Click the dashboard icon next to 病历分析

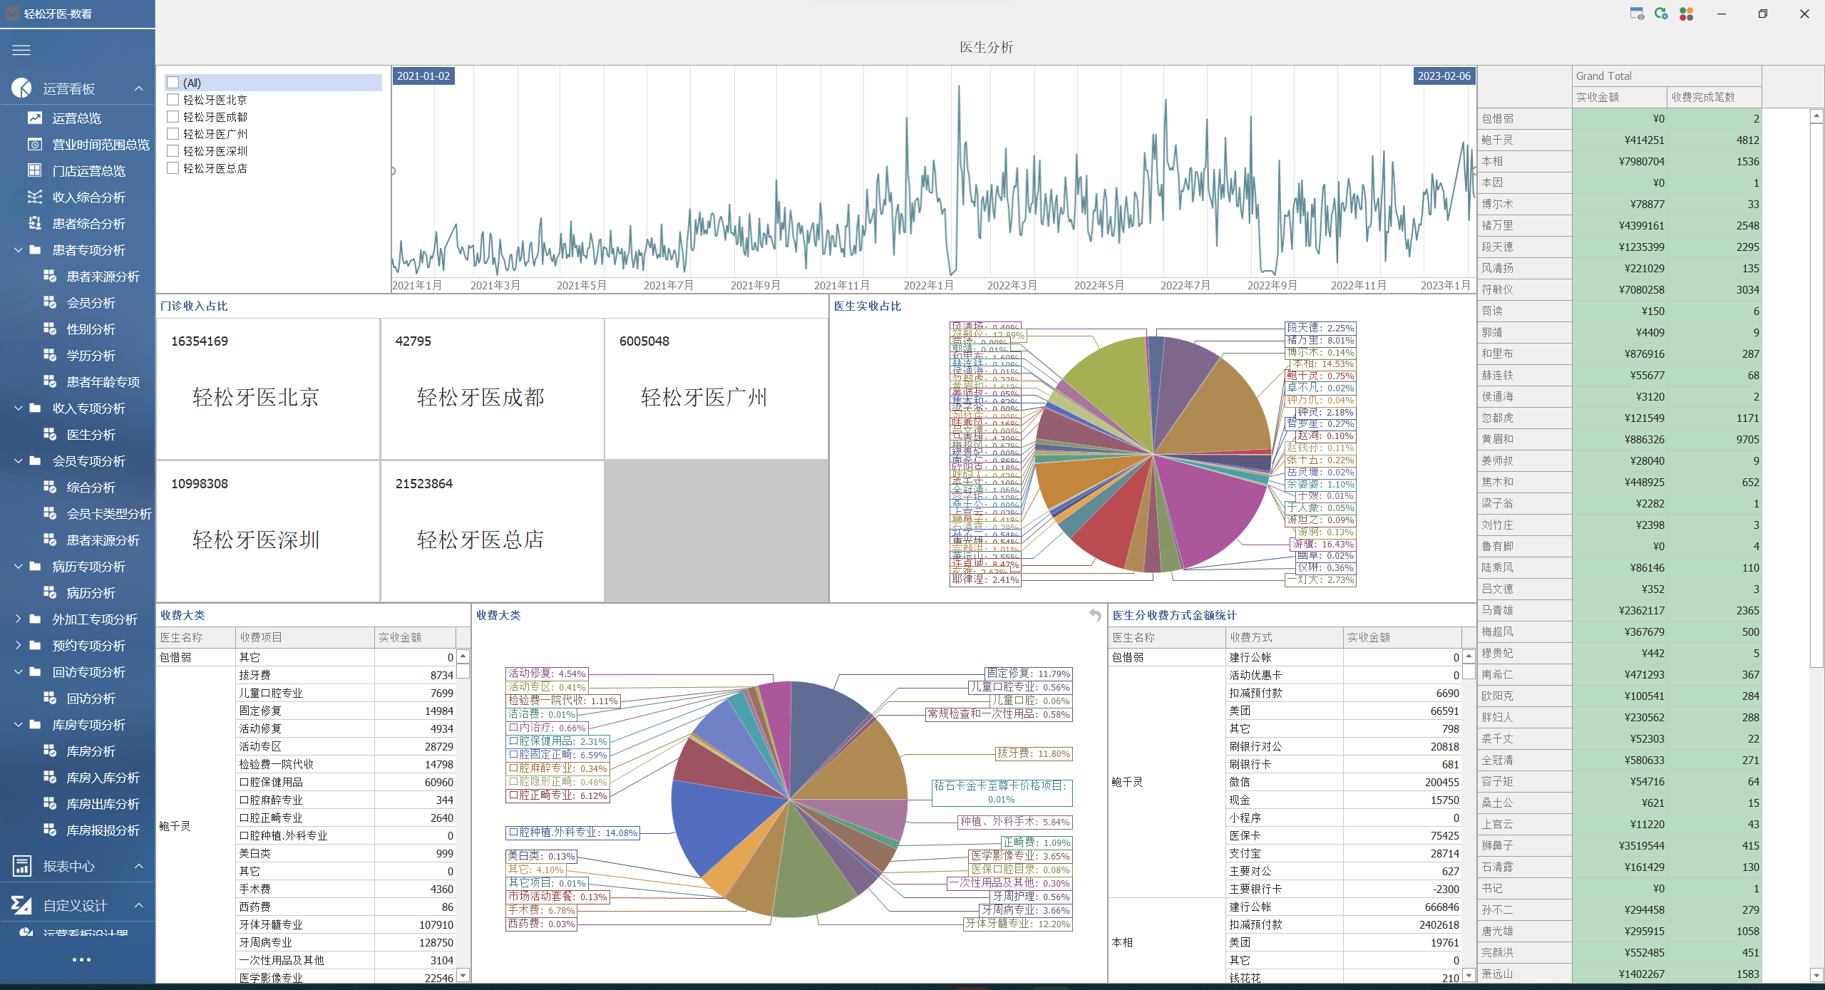pyautogui.click(x=50, y=592)
